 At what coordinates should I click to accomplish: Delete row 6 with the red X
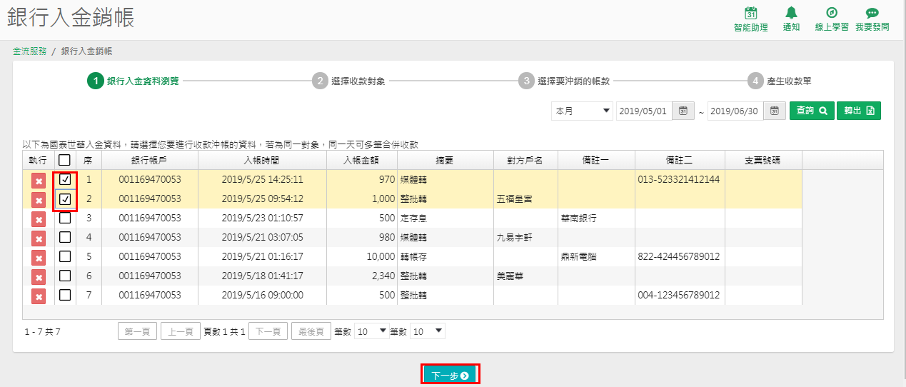[x=39, y=278]
